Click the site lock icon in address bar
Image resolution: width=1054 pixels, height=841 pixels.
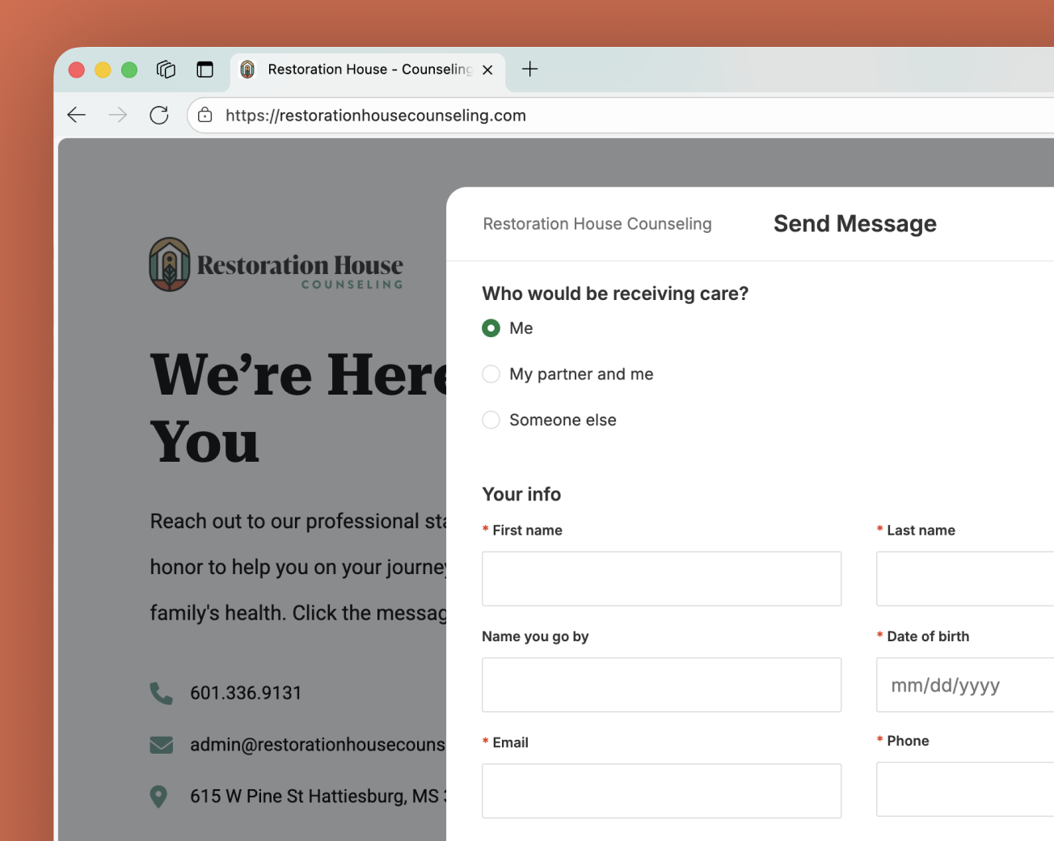[205, 115]
